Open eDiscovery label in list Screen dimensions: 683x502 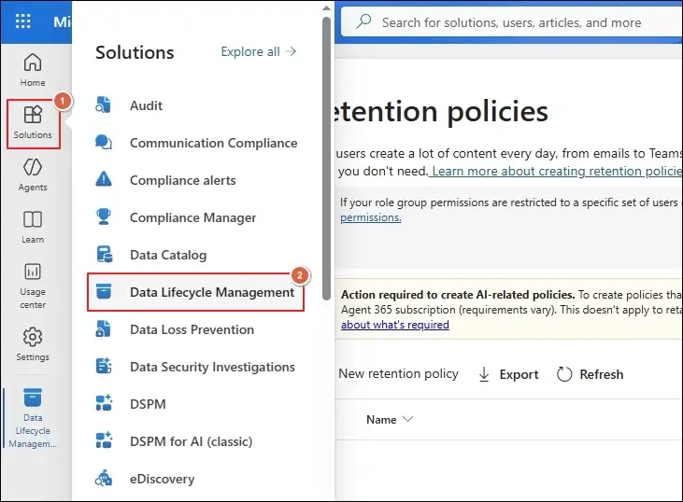pyautogui.click(x=162, y=479)
